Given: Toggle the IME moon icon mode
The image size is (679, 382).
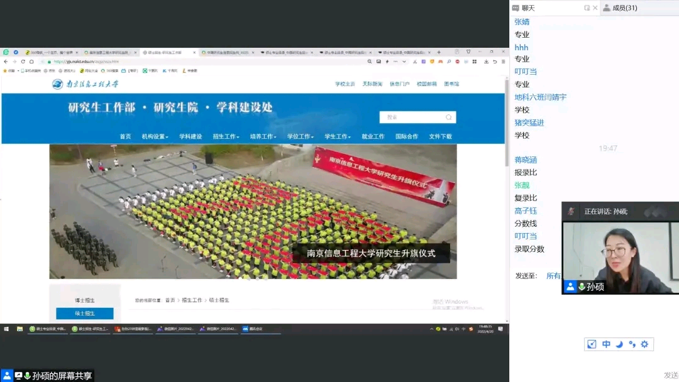Looking at the screenshot, I should (x=619, y=344).
